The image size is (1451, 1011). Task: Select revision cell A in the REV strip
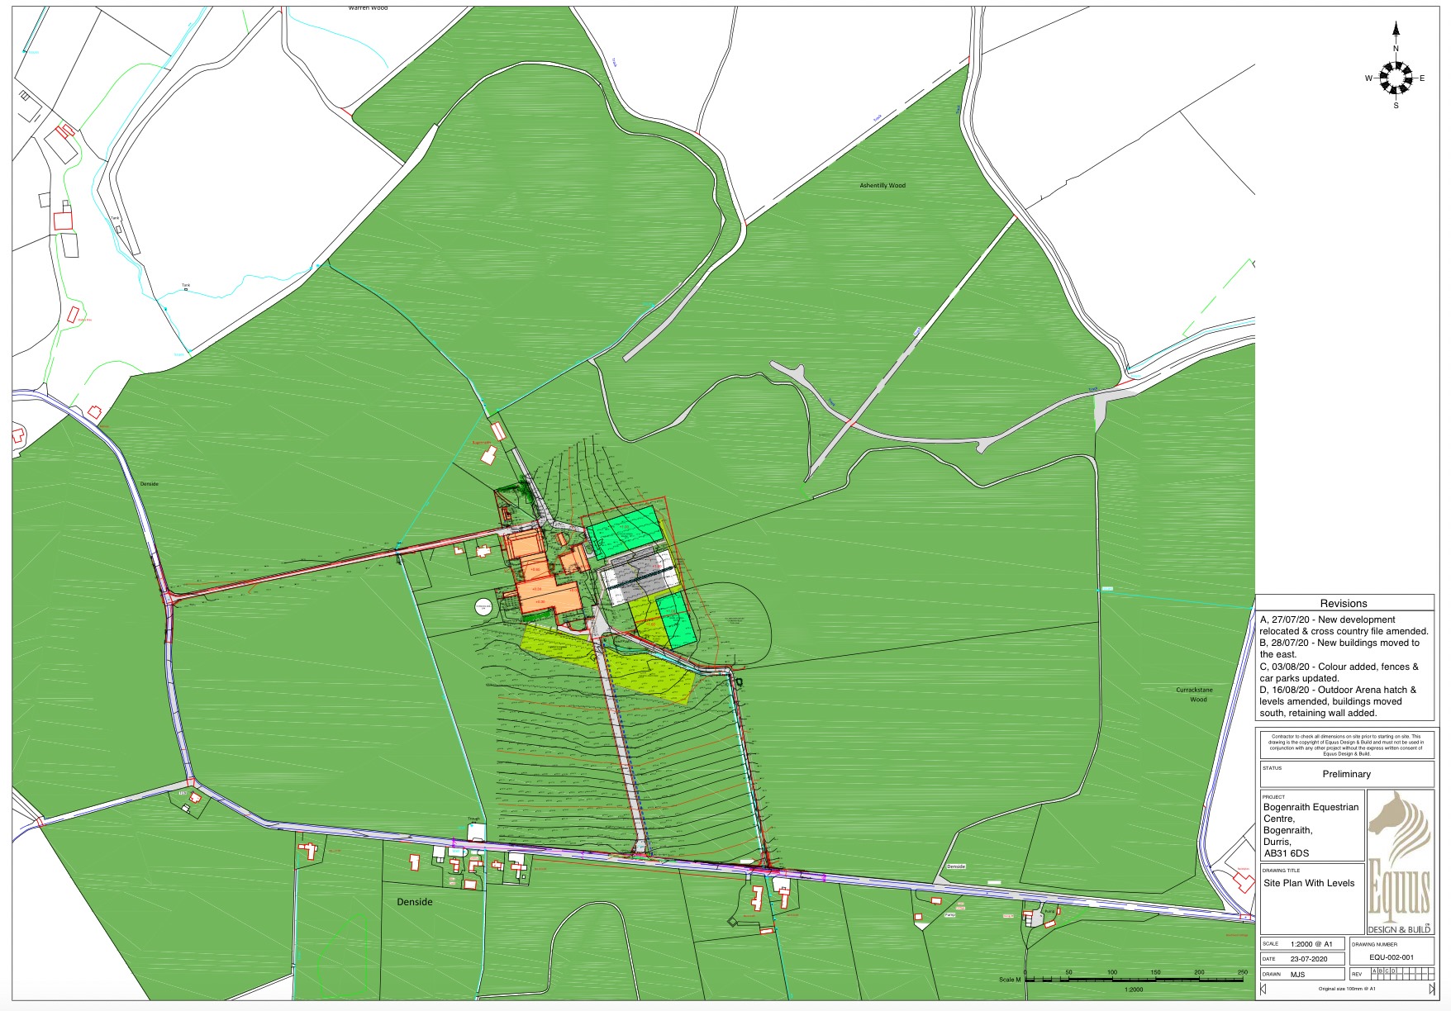1374,973
